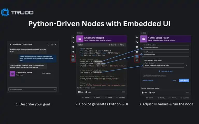Select the success output port of right node

click(x=185, y=98)
